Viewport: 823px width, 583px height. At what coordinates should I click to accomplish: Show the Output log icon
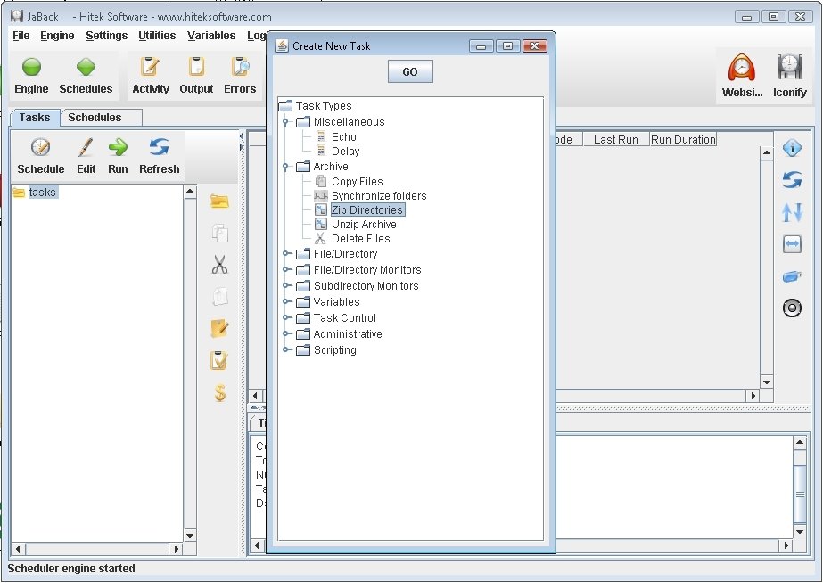click(x=196, y=67)
